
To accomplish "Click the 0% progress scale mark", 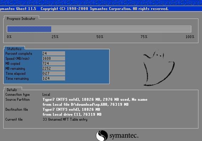I will click(x=9, y=37).
